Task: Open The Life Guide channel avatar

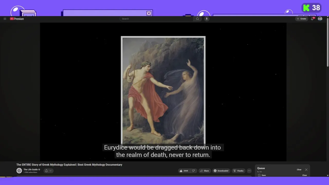Action: click(19, 171)
